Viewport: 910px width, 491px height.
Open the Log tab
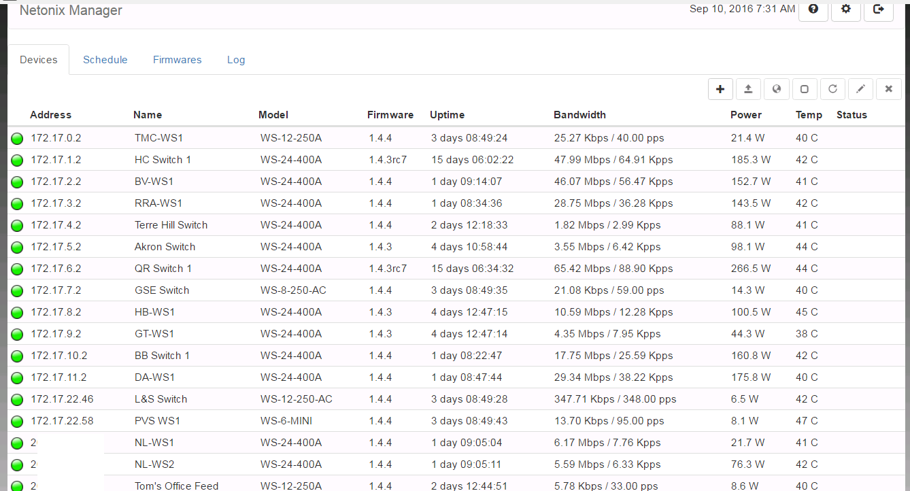pos(236,60)
